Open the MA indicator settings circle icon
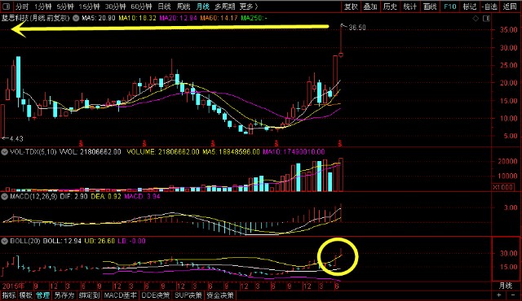The width and height of the screenshot is (522, 301). (x=76, y=18)
